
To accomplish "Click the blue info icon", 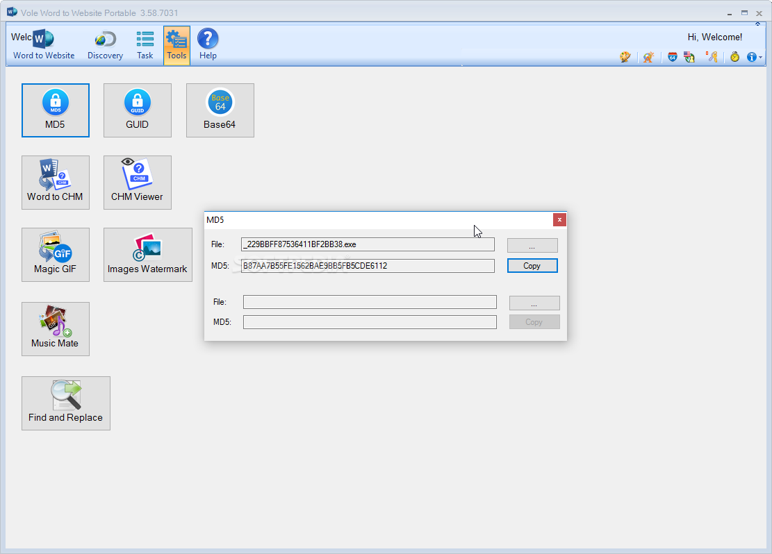I will 751,57.
